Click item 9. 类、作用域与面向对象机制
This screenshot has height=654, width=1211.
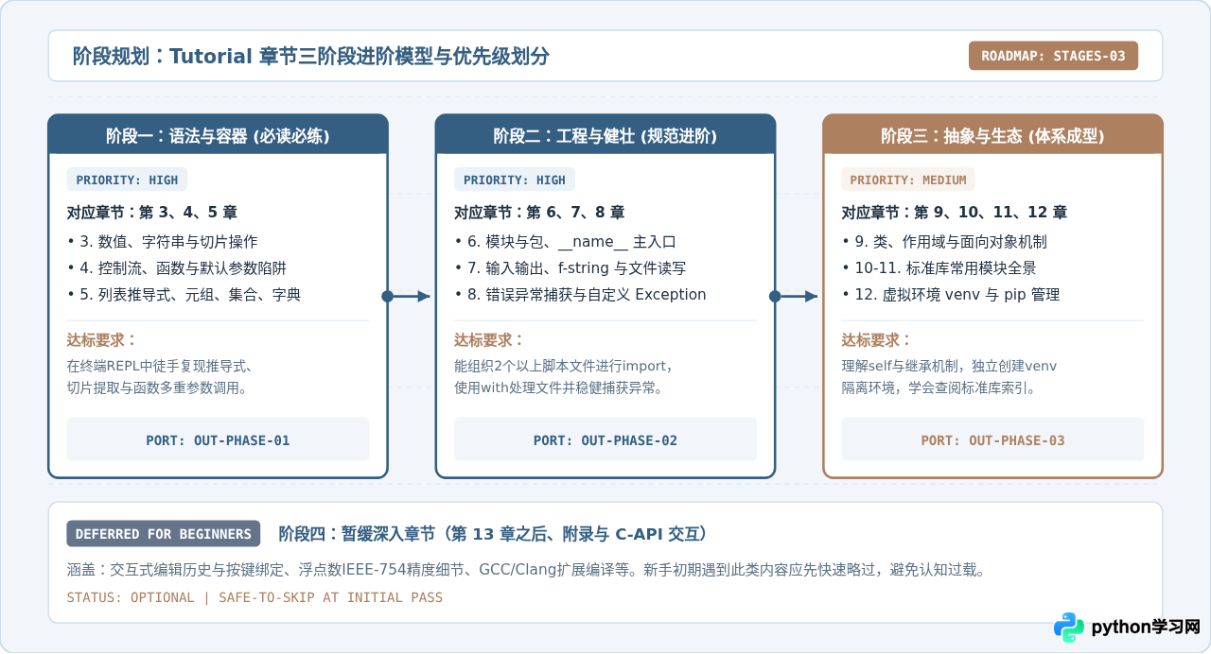pos(945,242)
